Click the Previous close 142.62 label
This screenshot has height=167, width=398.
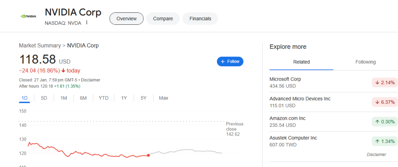(234, 129)
